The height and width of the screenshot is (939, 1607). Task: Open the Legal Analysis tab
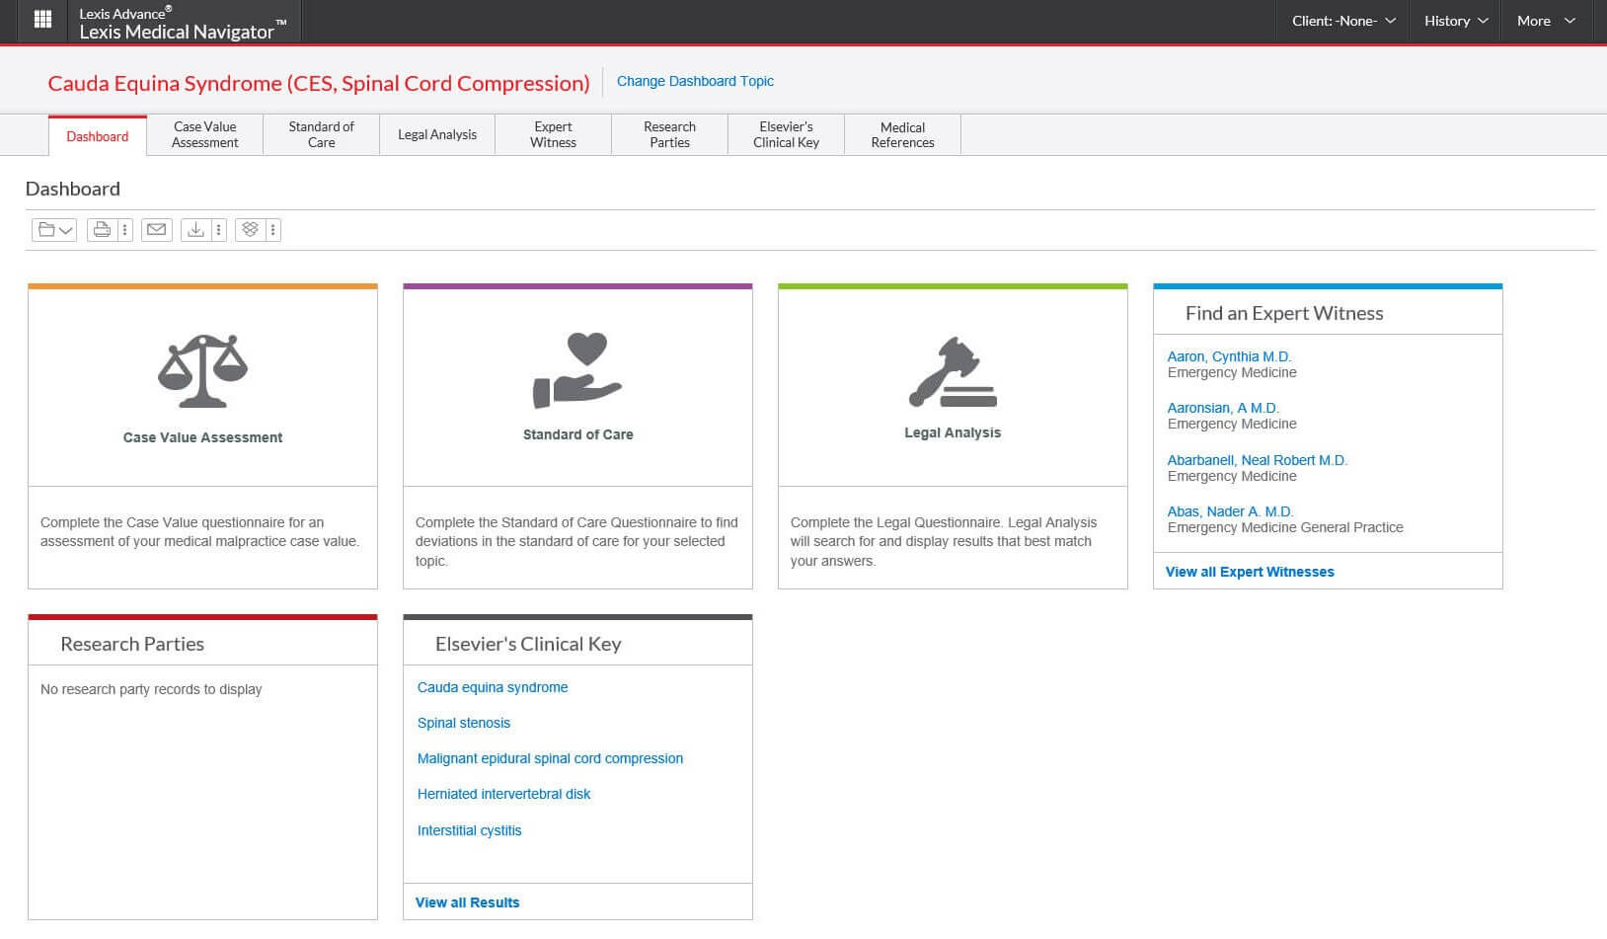[437, 134]
